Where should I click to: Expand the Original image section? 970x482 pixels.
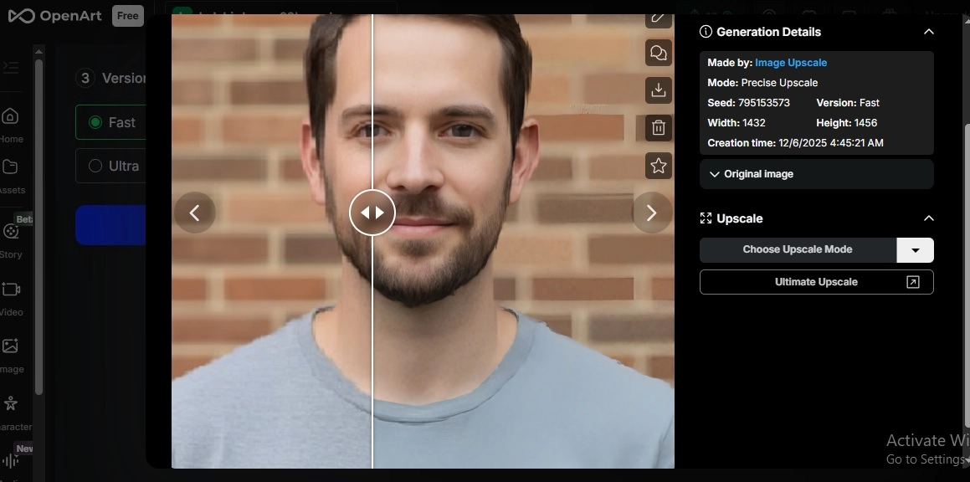pos(754,174)
